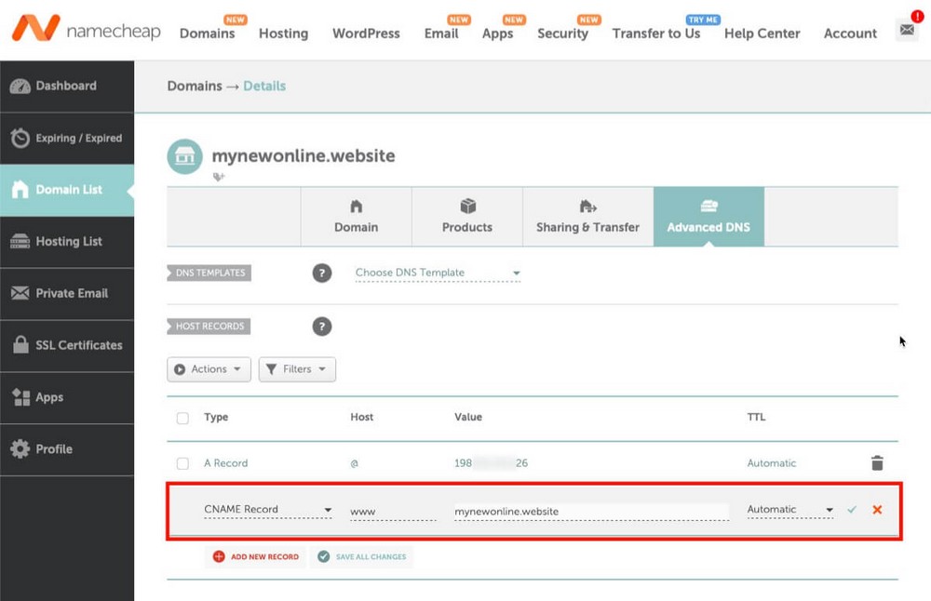Viewport: 931px width, 601px height.
Task: Expand the Actions dropdown button
Action: coord(209,369)
